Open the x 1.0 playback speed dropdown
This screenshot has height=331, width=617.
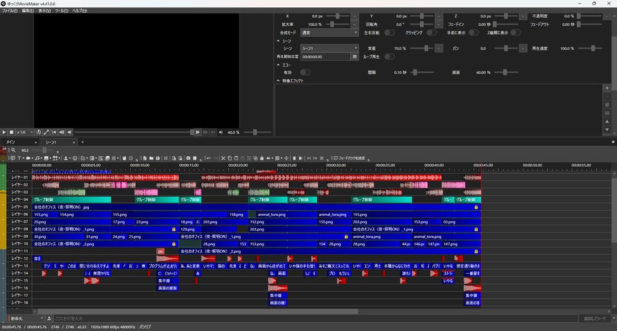(x=25, y=132)
